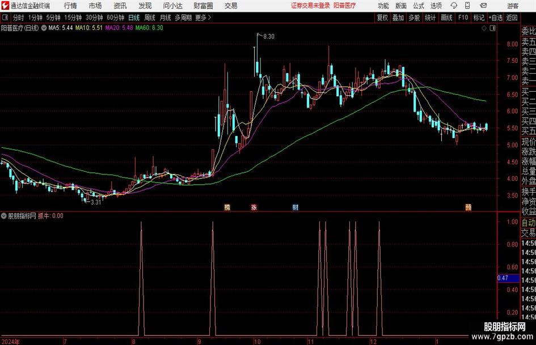Viewport: 536px width, 345px height.
Task: Open the 公式 menu
Action: 419,6
